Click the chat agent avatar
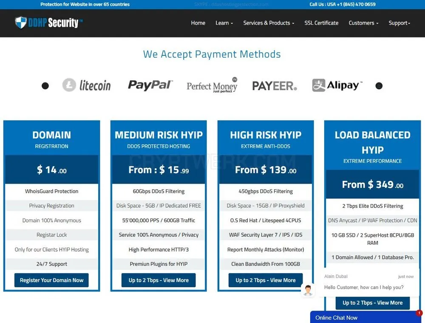 click(x=308, y=290)
